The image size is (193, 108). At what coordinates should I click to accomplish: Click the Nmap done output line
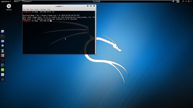point(49,19)
